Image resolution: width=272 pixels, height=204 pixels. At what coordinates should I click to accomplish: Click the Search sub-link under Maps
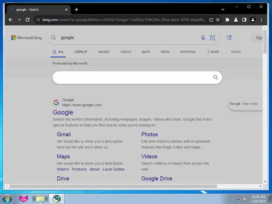point(63,169)
